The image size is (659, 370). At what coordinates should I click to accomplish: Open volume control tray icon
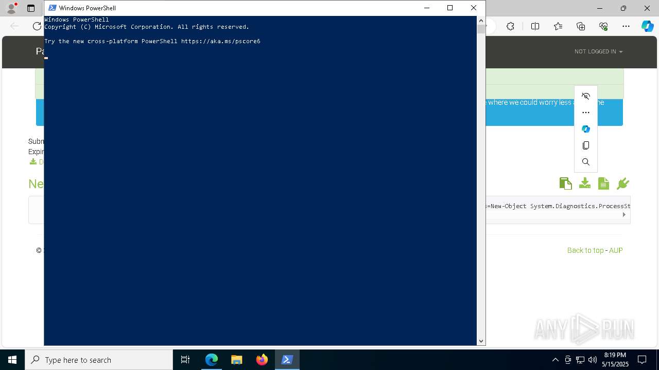(x=592, y=360)
